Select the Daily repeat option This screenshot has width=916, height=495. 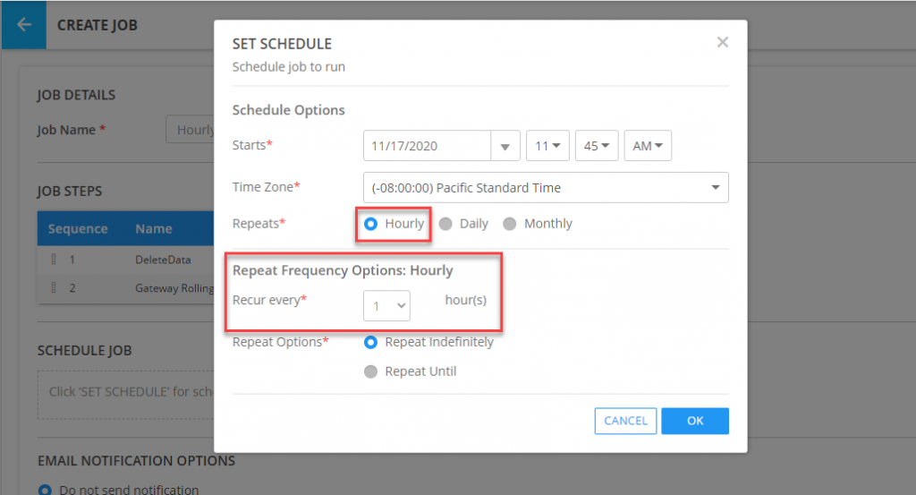[x=445, y=224]
